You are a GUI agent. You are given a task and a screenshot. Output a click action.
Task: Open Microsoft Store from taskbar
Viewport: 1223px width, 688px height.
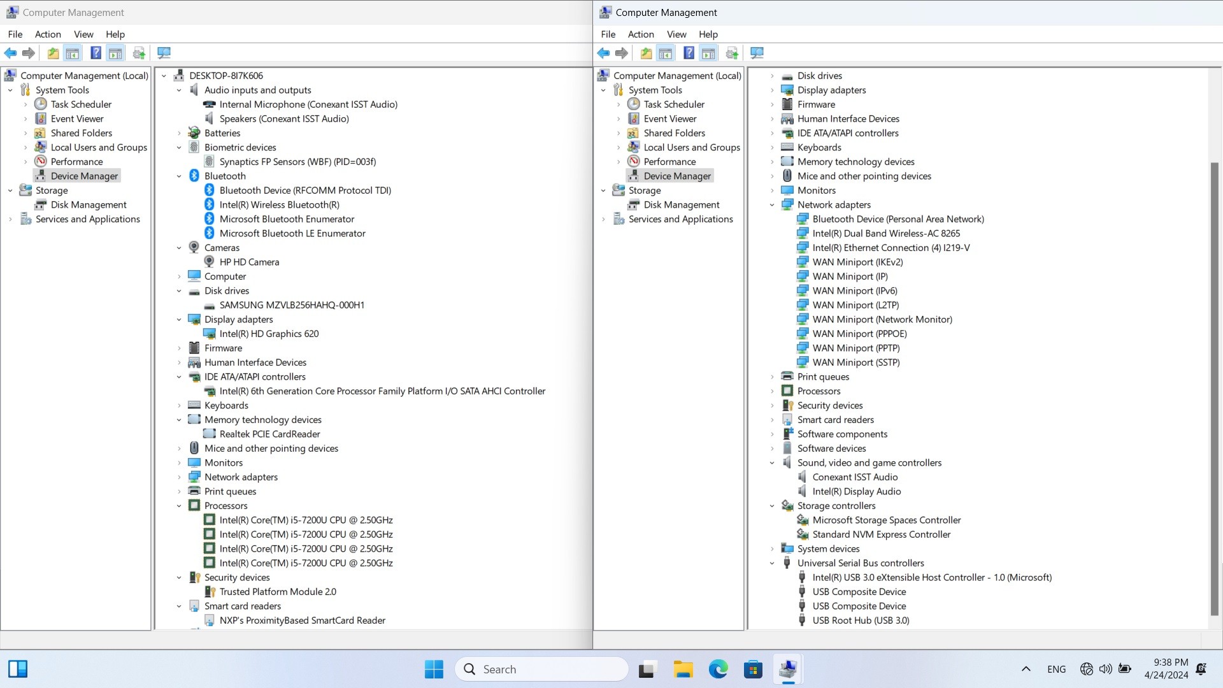(x=753, y=669)
